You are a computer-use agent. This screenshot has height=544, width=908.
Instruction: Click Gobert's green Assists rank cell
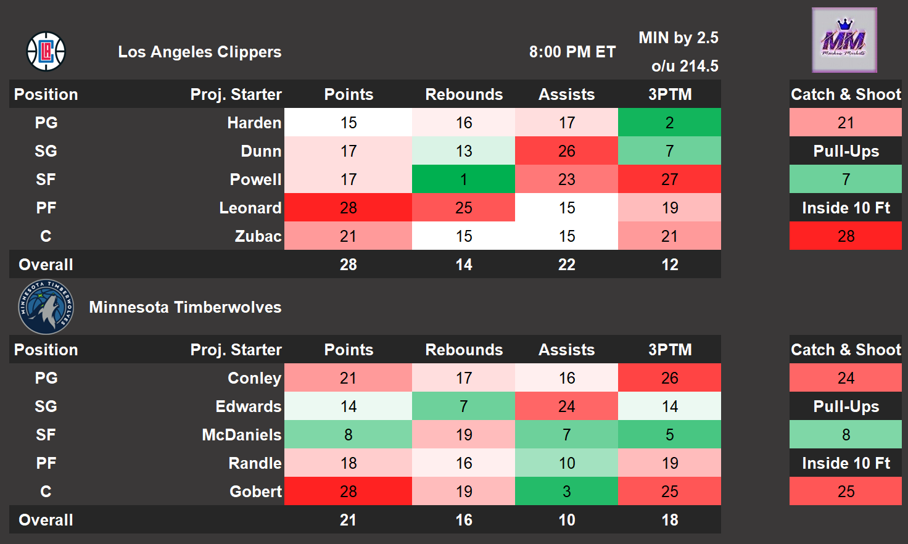click(566, 492)
